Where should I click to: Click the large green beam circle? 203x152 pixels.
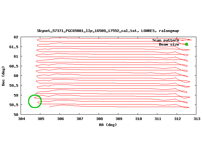tap(35, 101)
